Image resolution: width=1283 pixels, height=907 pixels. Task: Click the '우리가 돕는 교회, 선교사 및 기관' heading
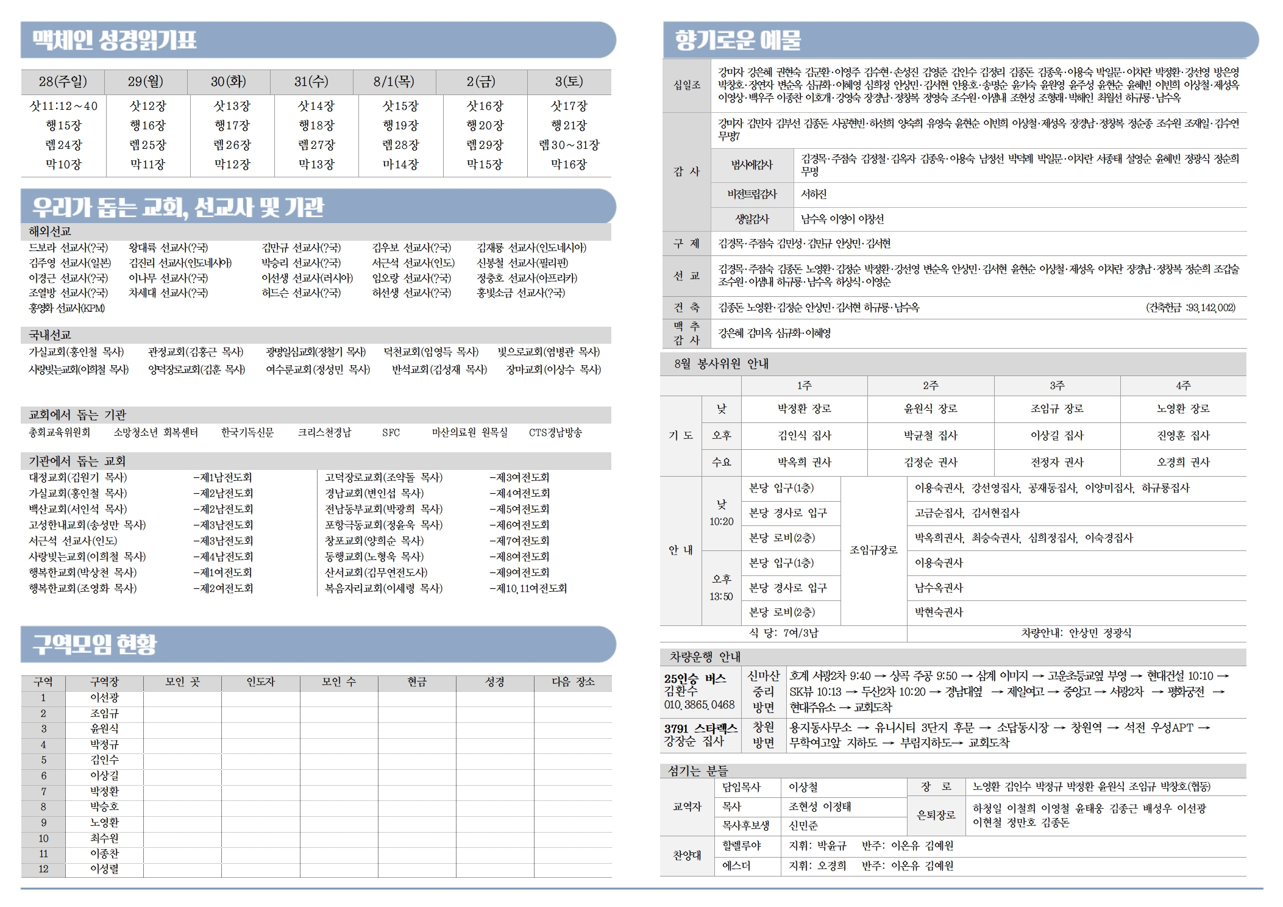pyautogui.click(x=178, y=207)
